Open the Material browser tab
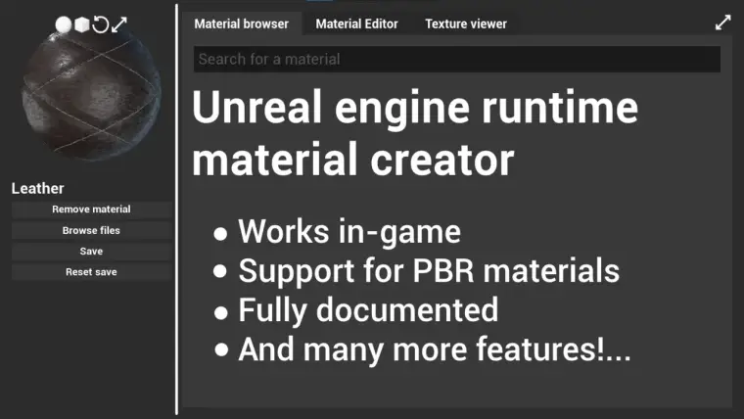This screenshot has width=744, height=419. point(241,23)
